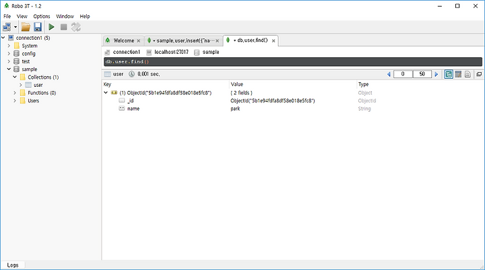Open the Help menu
485x270 pixels.
pos(85,16)
